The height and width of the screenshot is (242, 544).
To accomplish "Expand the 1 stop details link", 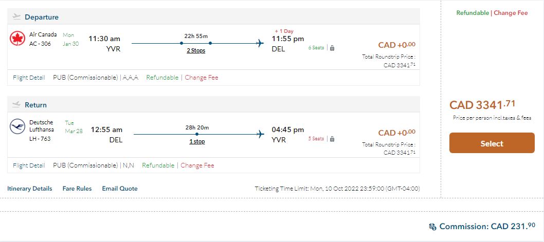I will 197,141.
